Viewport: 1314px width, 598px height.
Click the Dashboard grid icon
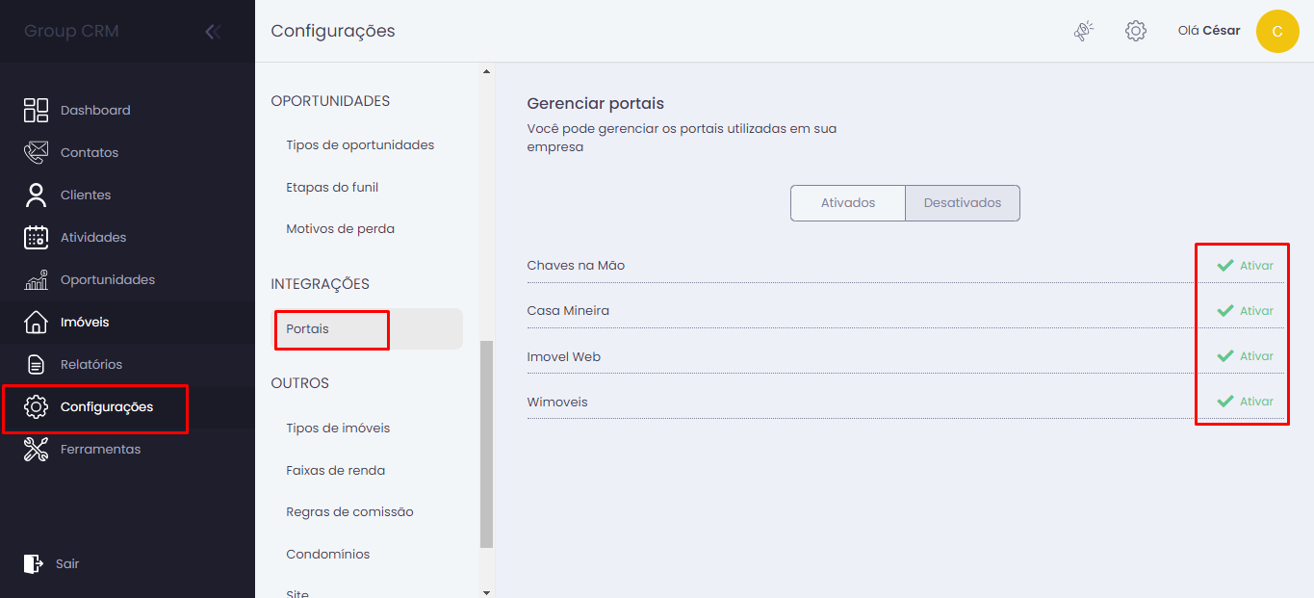(x=36, y=110)
